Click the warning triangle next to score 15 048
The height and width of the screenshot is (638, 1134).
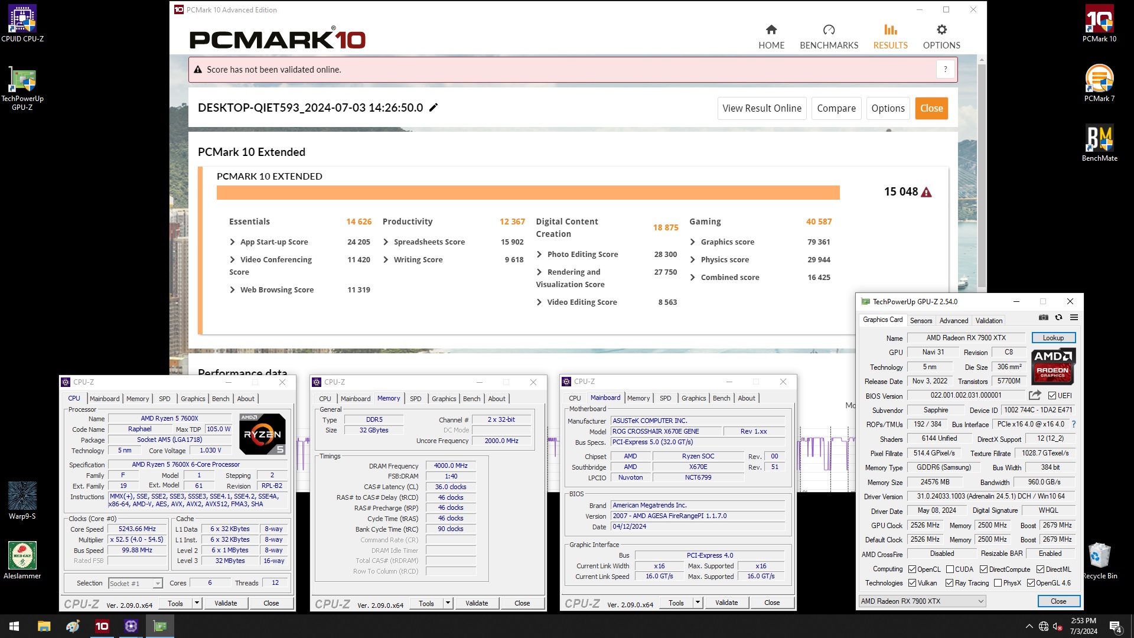926,192
